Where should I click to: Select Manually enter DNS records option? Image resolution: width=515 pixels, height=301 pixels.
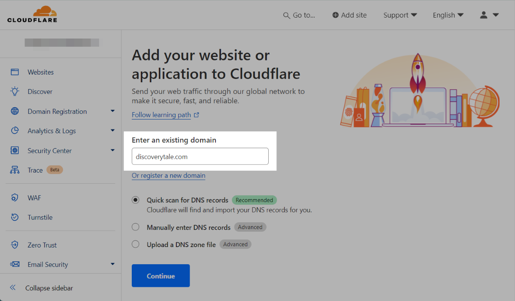pyautogui.click(x=136, y=227)
